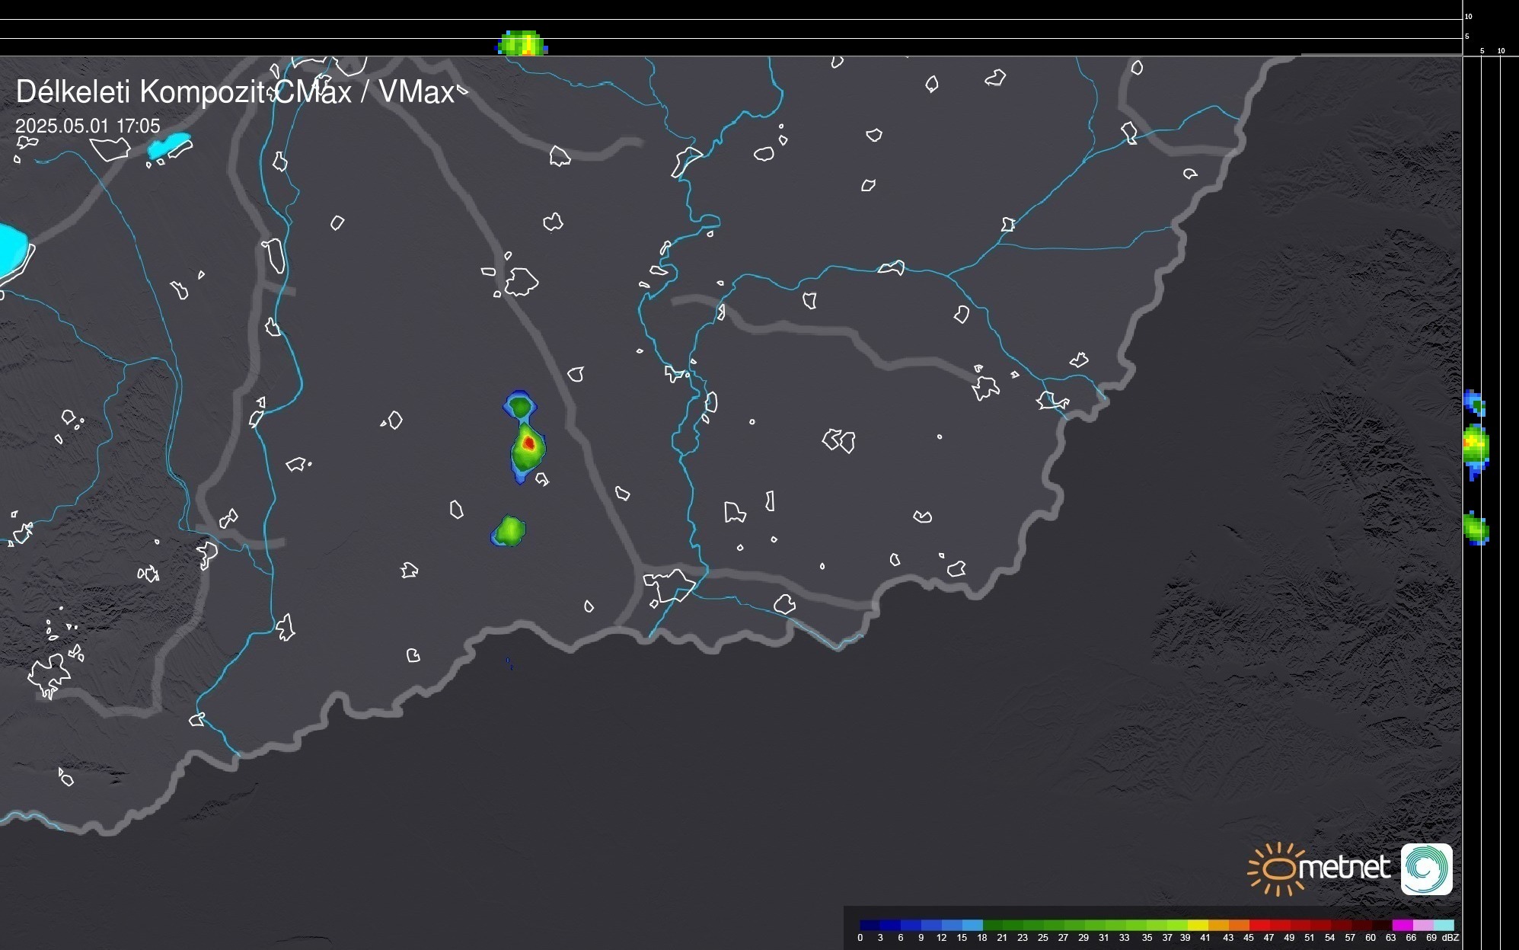Click the Délkeleti Kompozit CMax / VMax title

click(x=235, y=92)
